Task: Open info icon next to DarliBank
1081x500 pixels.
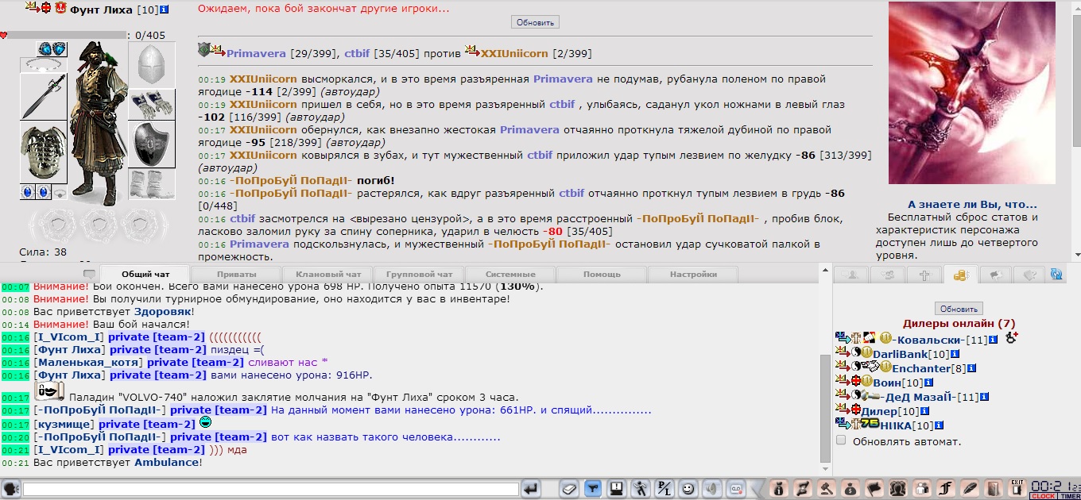Action: click(x=955, y=354)
